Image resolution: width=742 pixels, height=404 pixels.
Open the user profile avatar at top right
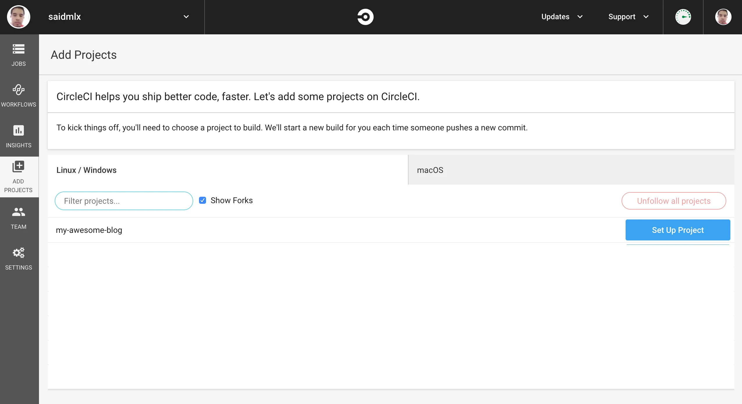pyautogui.click(x=723, y=17)
